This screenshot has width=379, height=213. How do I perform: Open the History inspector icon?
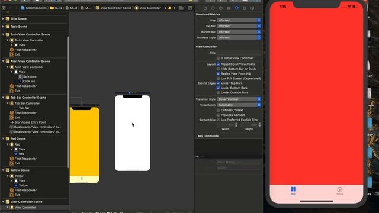(x=213, y=8)
